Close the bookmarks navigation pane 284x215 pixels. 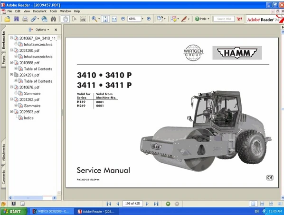(x=56, y=29)
